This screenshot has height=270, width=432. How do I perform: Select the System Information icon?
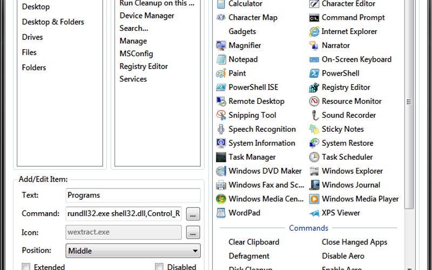[221, 143]
